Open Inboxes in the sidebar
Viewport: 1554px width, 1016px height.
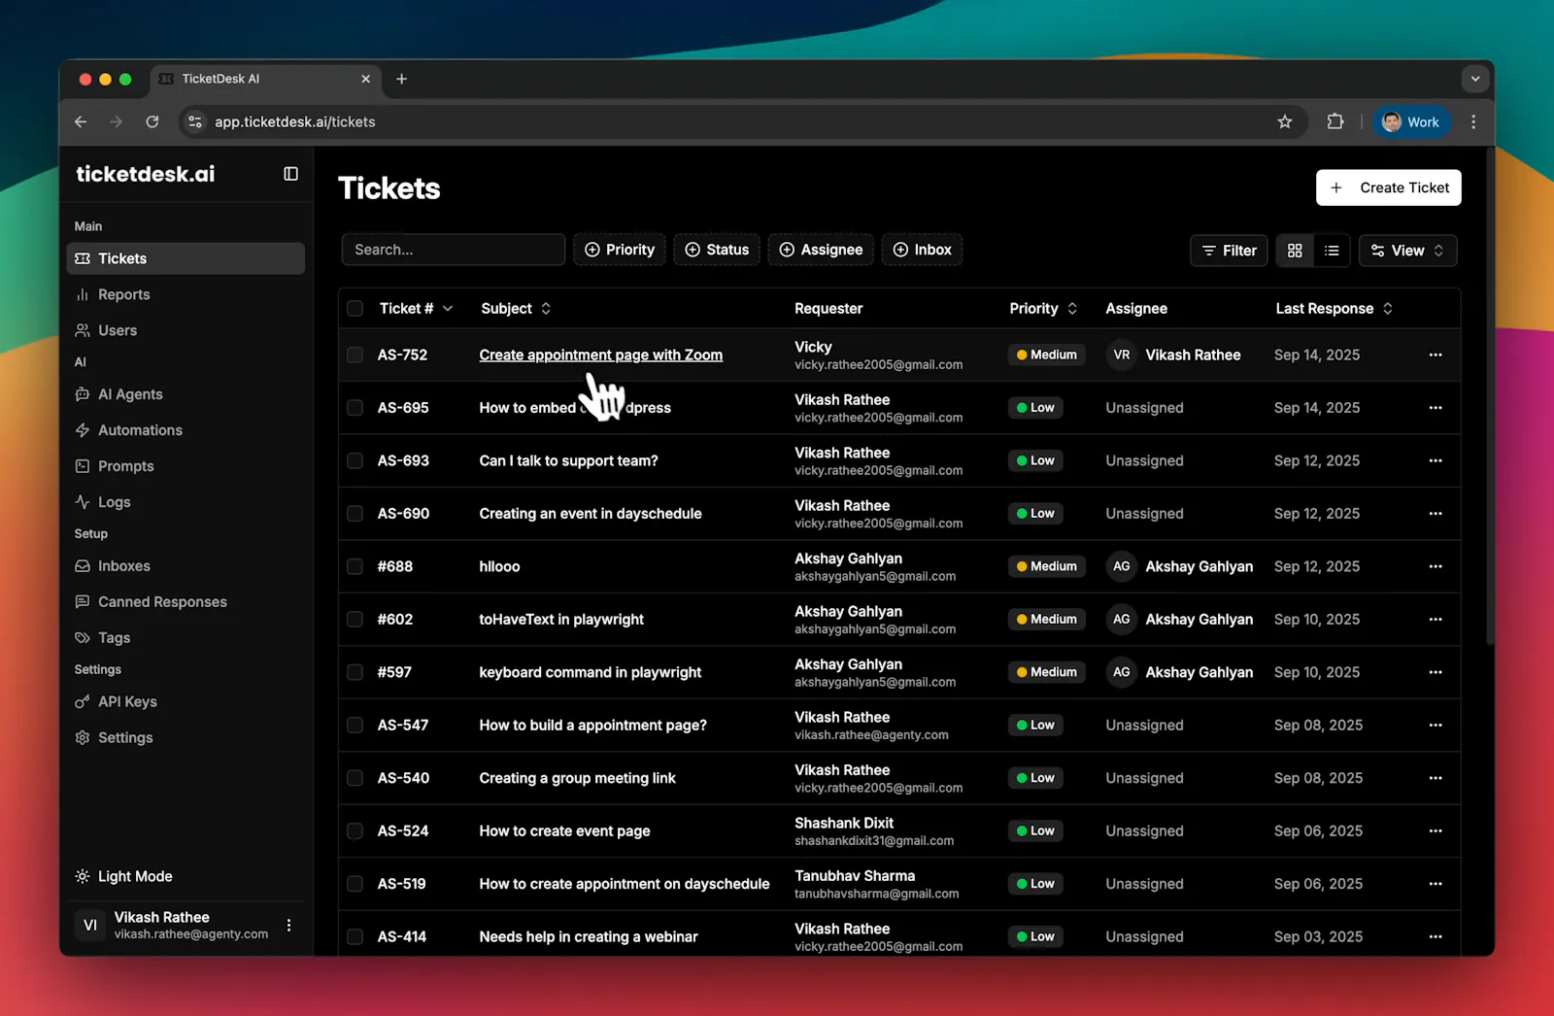click(x=186, y=566)
